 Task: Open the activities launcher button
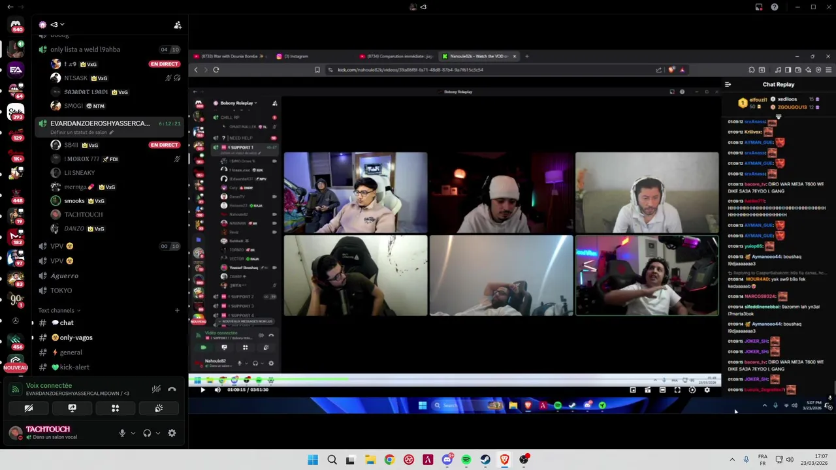115,408
